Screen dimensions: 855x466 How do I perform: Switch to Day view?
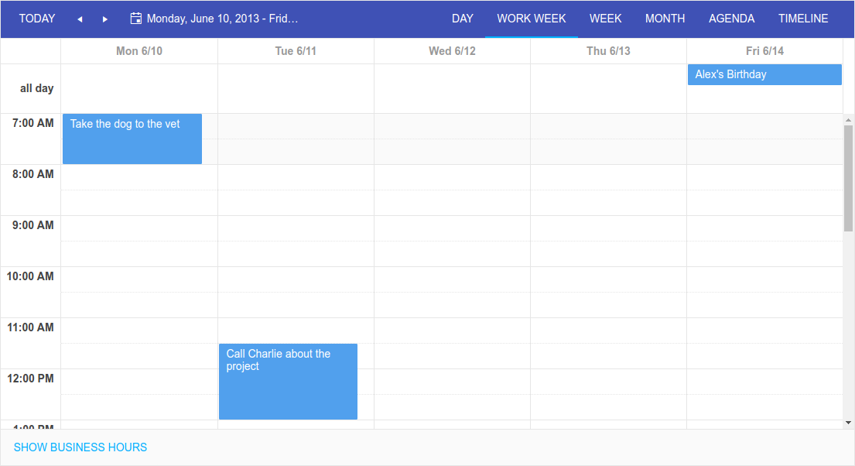point(463,19)
